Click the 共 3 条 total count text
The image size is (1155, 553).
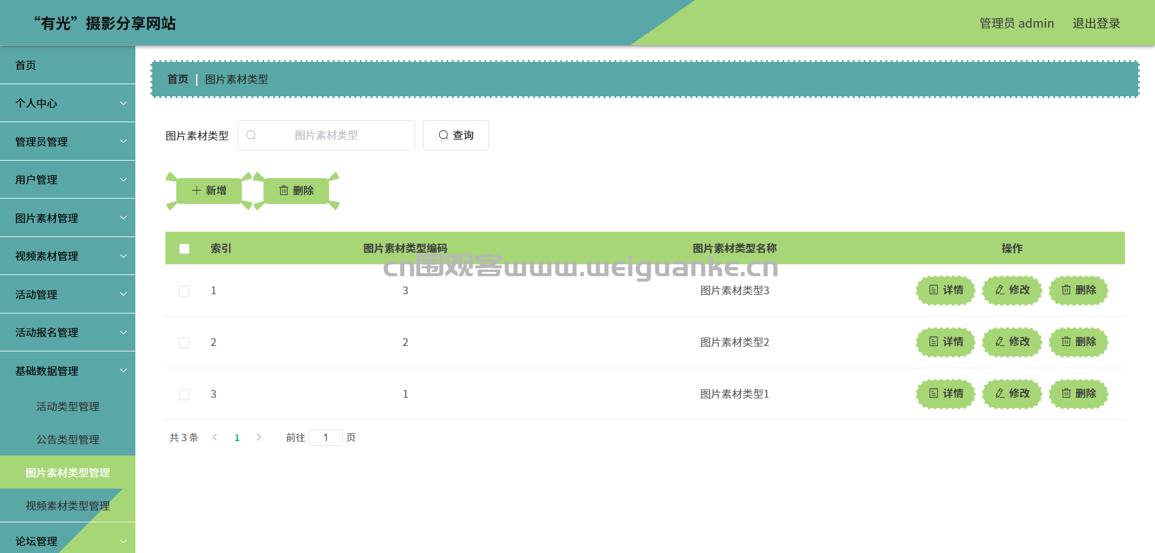183,437
